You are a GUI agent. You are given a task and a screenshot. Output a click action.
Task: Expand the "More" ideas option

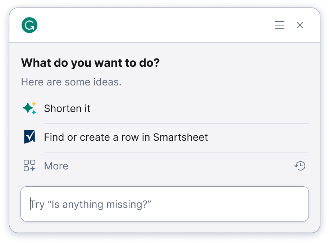(x=56, y=166)
